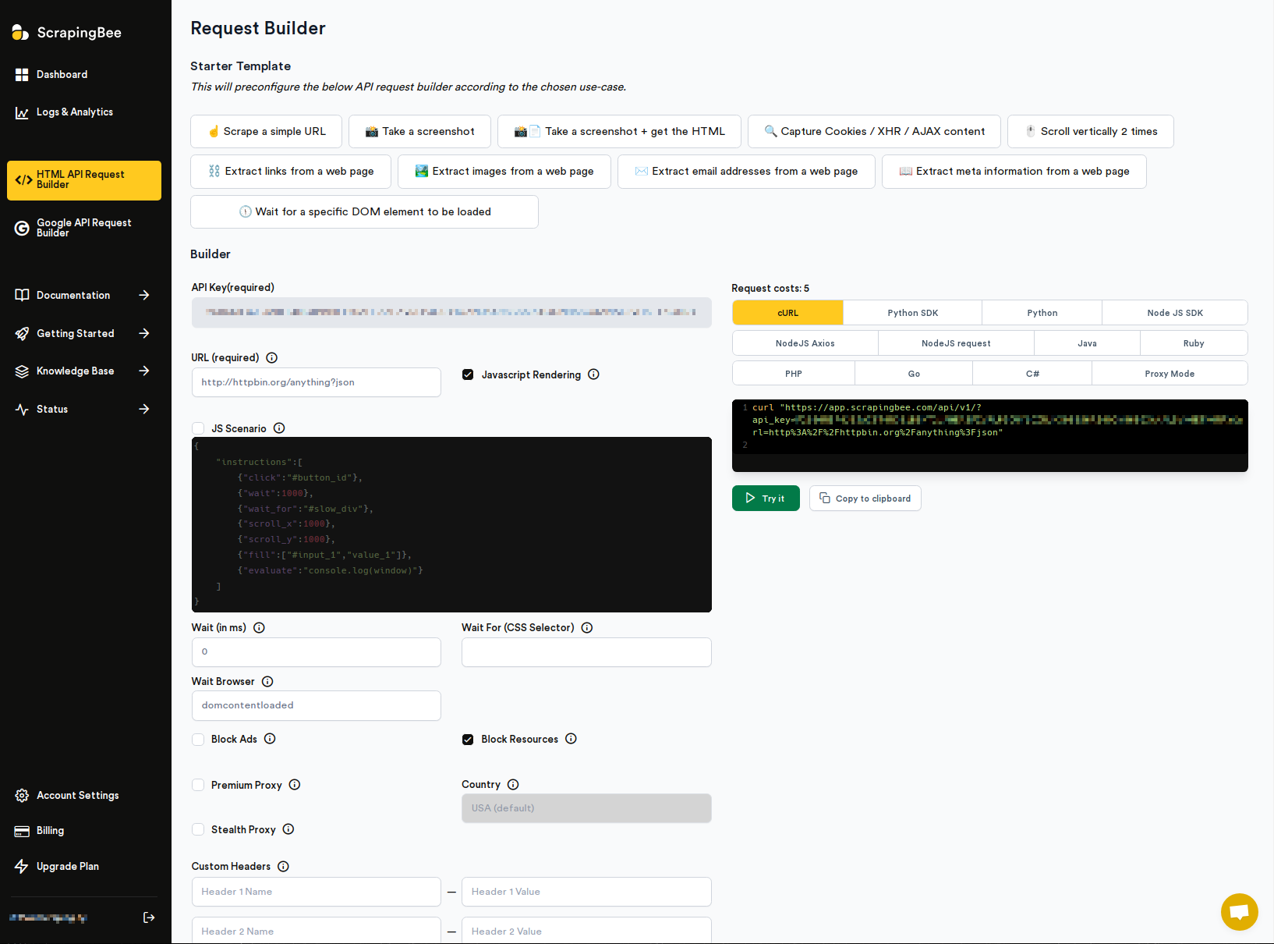Image resolution: width=1274 pixels, height=944 pixels.
Task: Open the chat support bubble
Action: click(1240, 912)
